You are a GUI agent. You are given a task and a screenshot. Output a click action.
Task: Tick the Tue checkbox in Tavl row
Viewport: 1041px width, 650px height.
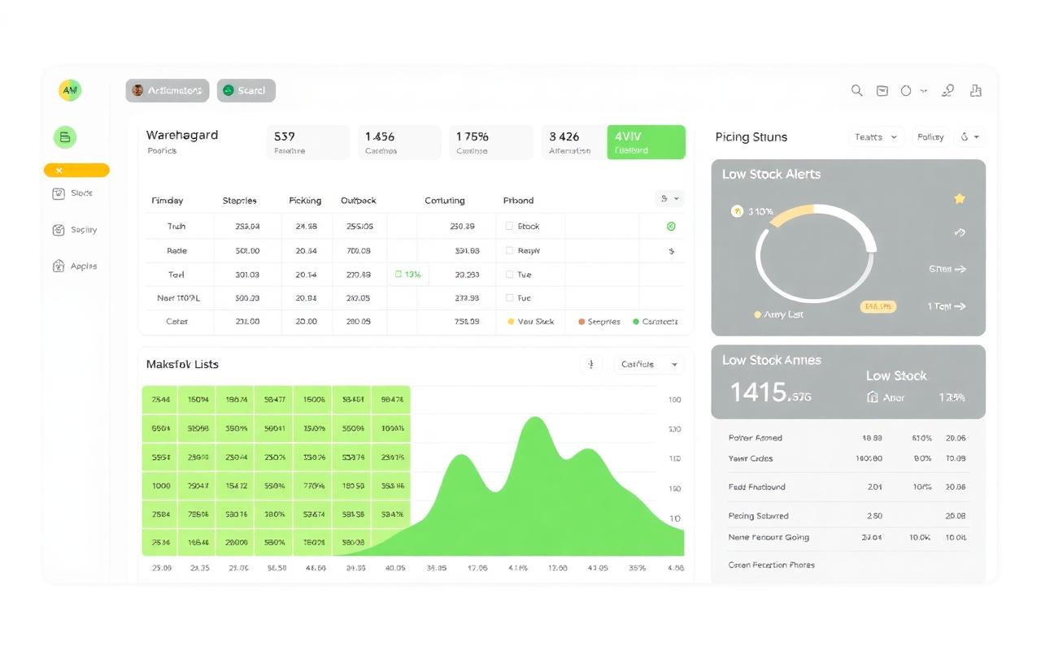click(510, 275)
